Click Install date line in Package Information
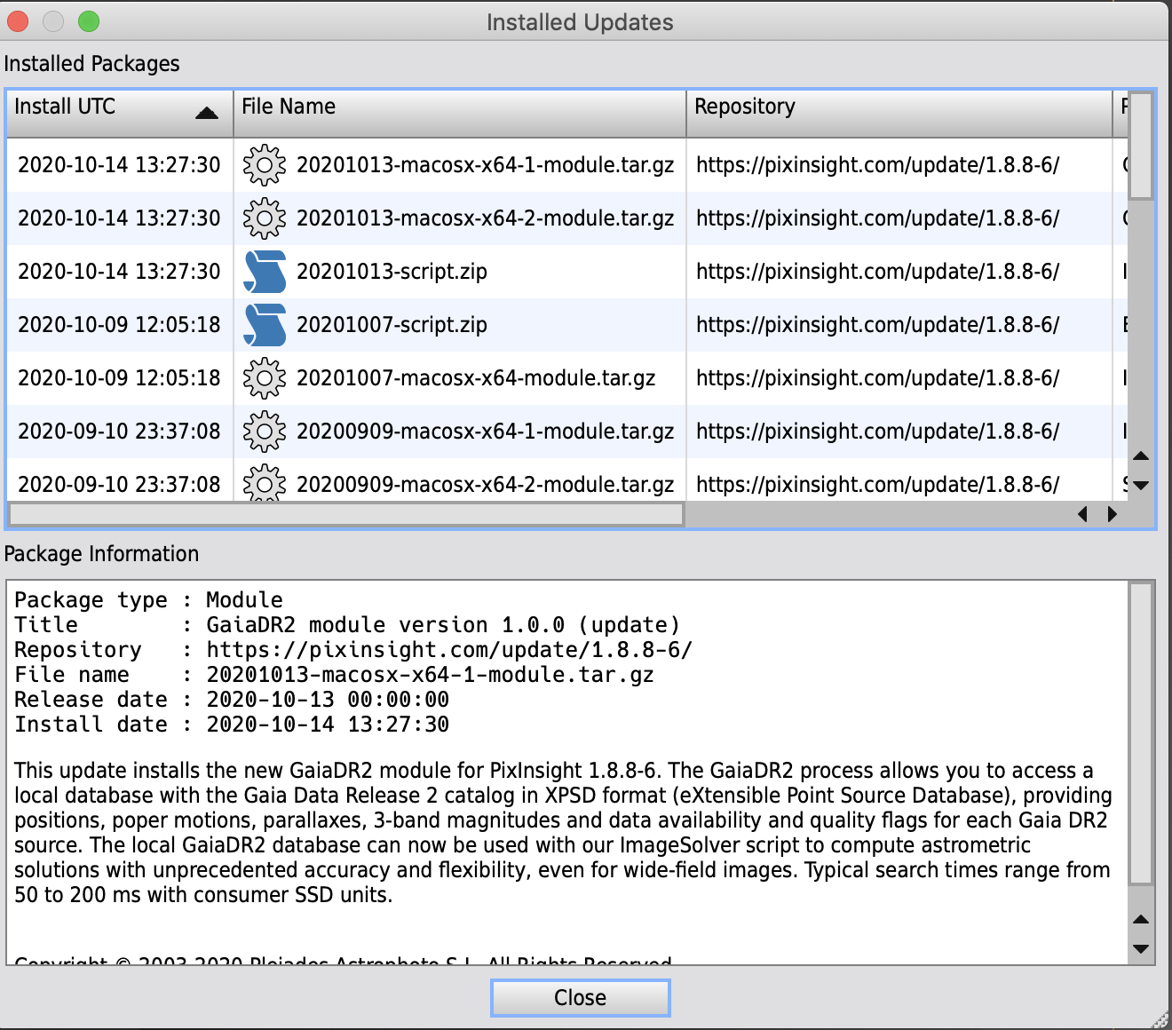The width and height of the screenshot is (1172, 1030). [232, 725]
